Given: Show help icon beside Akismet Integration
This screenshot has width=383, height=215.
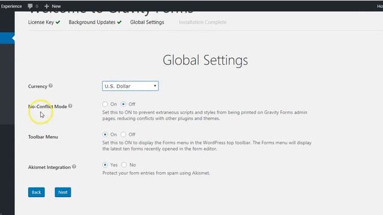Looking at the screenshot, I should (74, 167).
